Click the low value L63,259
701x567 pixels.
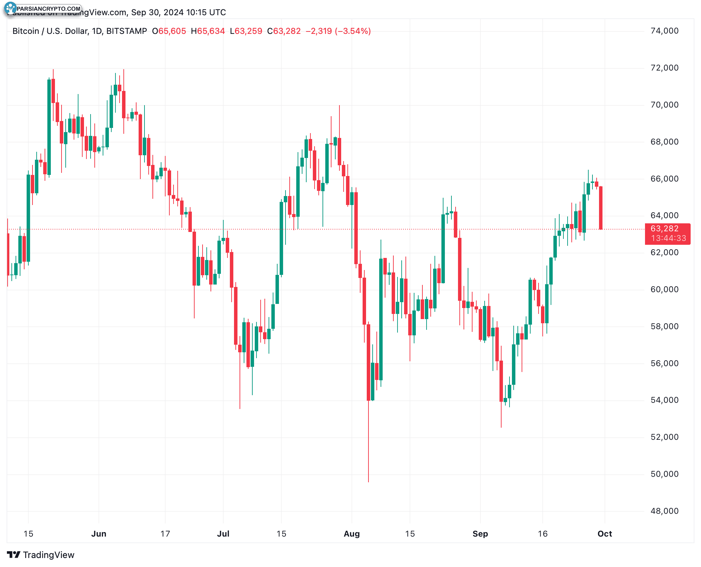point(246,31)
